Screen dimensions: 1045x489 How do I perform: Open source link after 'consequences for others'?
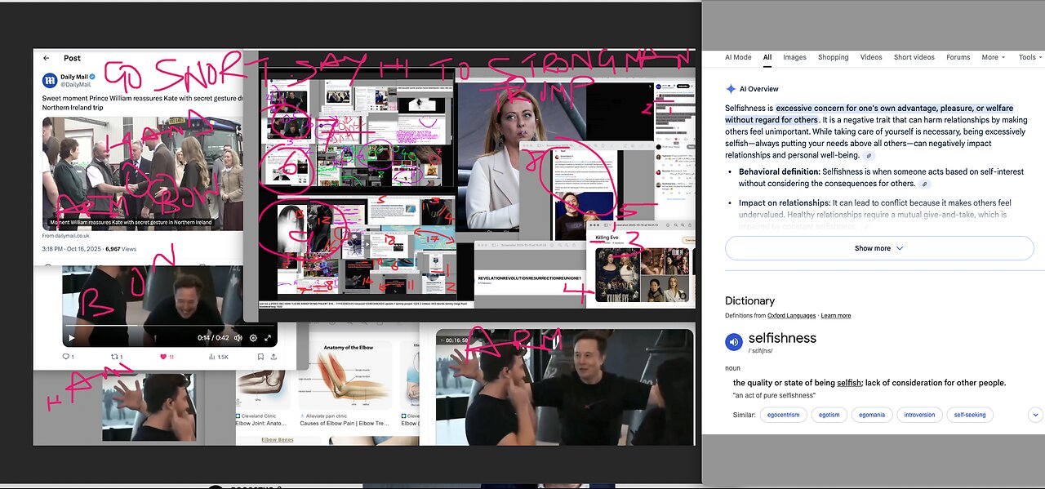pyautogui.click(x=925, y=184)
